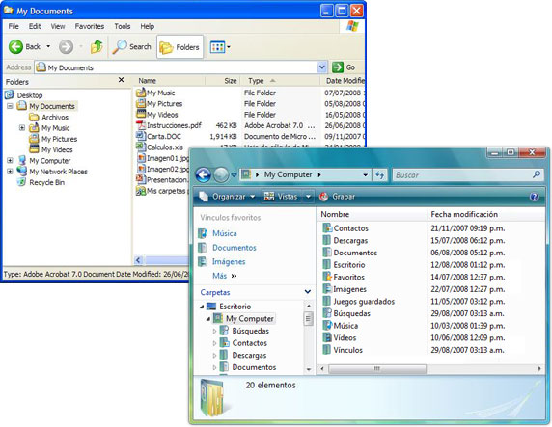
Task: Click Vista list horizontal scrollbar thumb
Action: pyautogui.click(x=376, y=368)
